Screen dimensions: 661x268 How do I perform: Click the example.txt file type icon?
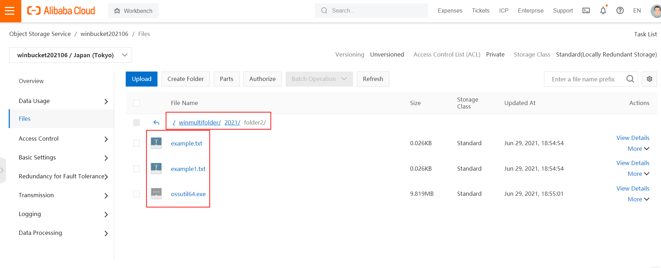pos(156,143)
